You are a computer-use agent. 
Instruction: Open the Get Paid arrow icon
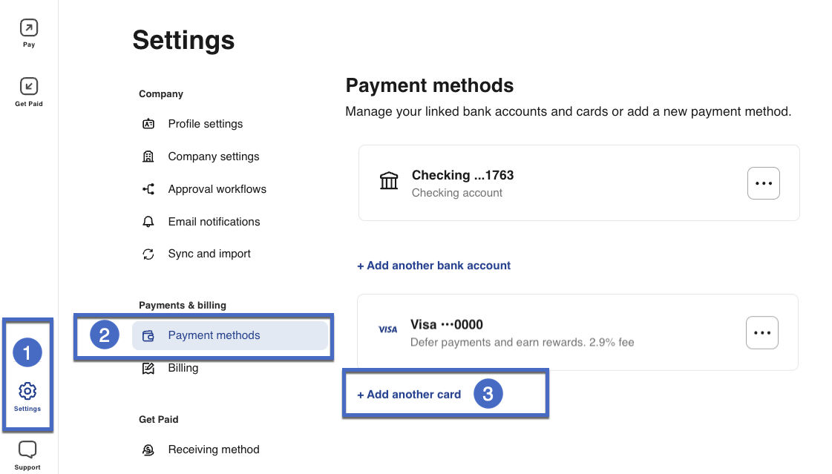pos(28,86)
